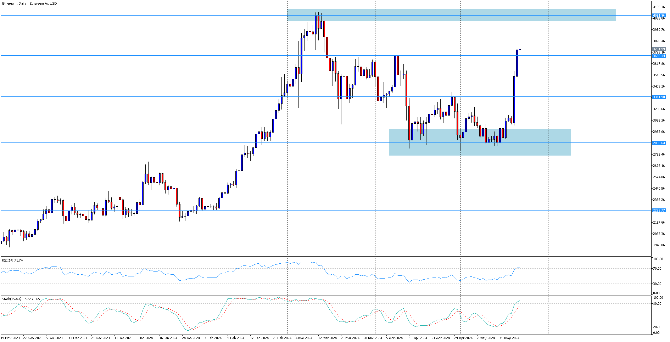Click the 3311.90 horizontal line price tag

point(659,97)
